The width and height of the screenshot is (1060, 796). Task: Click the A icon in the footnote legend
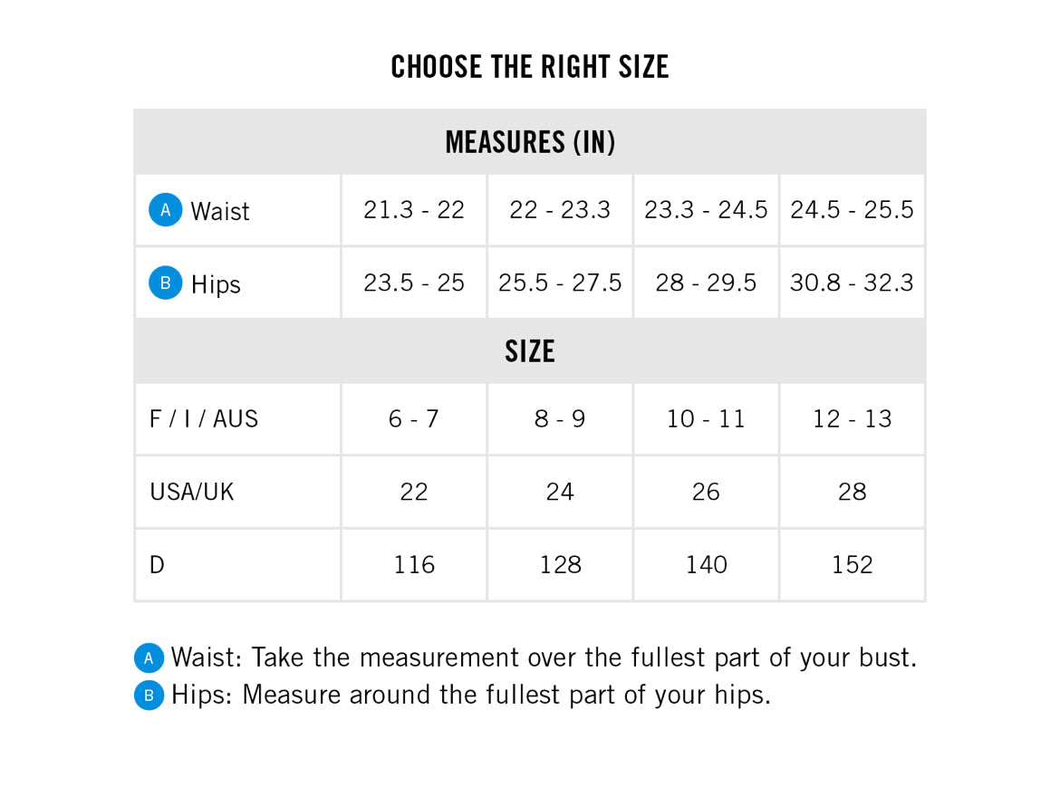click(149, 657)
